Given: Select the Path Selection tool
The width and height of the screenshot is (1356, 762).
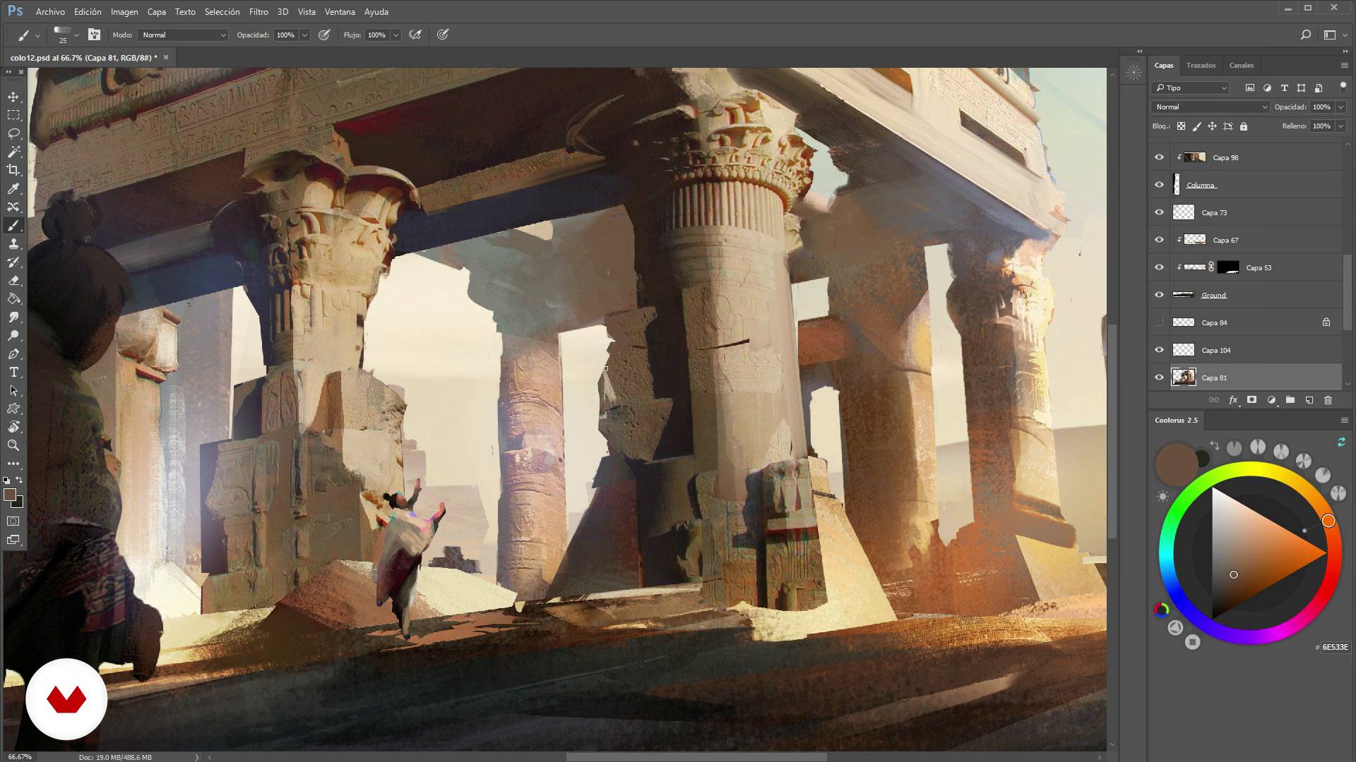Looking at the screenshot, I should (13, 390).
